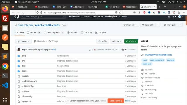Switch to Pull requests repository tab
187x105 pixels.
pos(54,32)
